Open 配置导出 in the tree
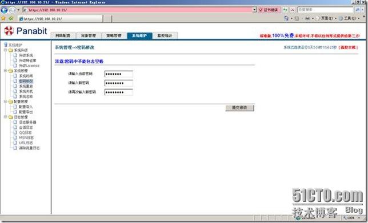Image resolution: width=368 pixels, height=223 pixels. click(x=26, y=112)
